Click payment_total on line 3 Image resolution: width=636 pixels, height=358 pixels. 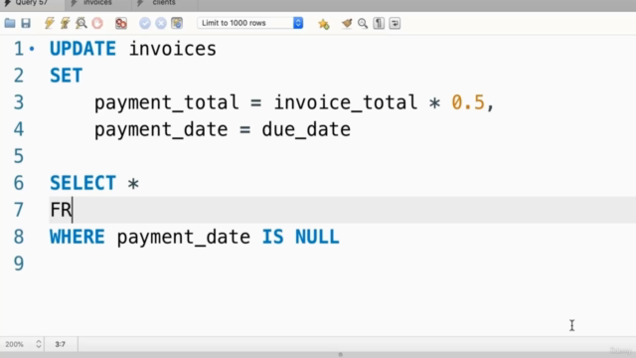point(166,103)
